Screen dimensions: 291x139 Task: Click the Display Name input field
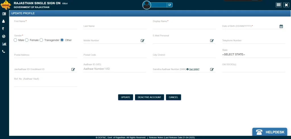[184, 26]
